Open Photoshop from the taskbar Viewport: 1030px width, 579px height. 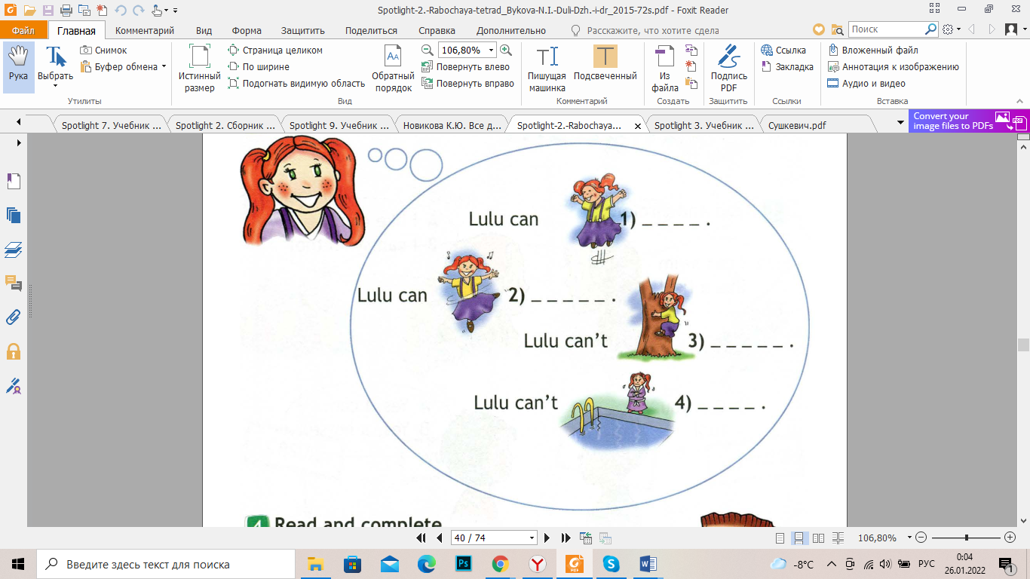[x=463, y=564]
